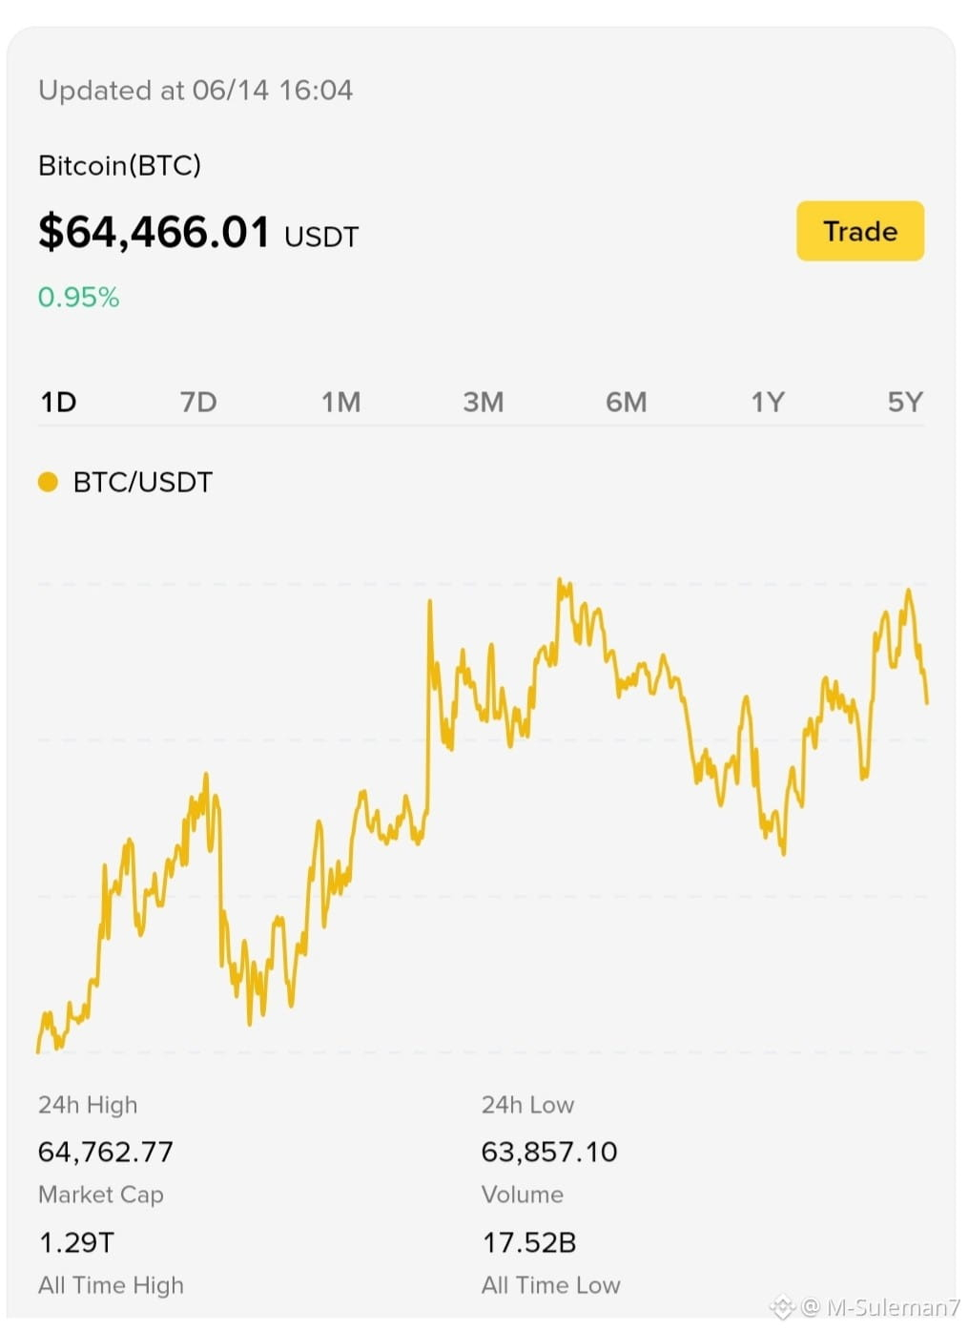
Task: Click the yellow BTC/USDT legend dot
Action: [48, 482]
